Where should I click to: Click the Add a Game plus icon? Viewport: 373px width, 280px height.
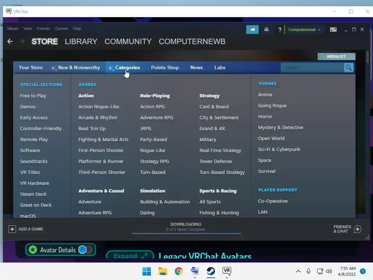[x=12, y=229]
